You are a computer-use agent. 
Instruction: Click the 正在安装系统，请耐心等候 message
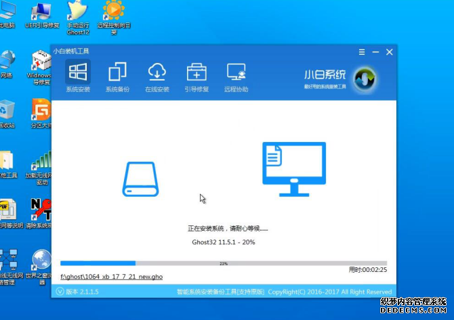pyautogui.click(x=228, y=229)
